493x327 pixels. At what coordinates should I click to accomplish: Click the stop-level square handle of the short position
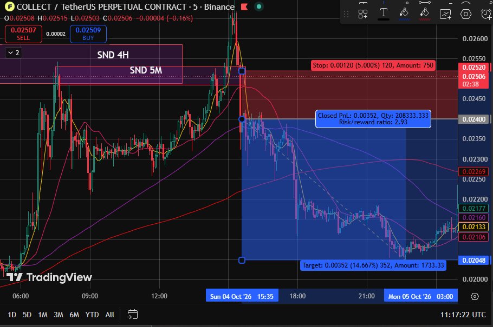(242, 71)
